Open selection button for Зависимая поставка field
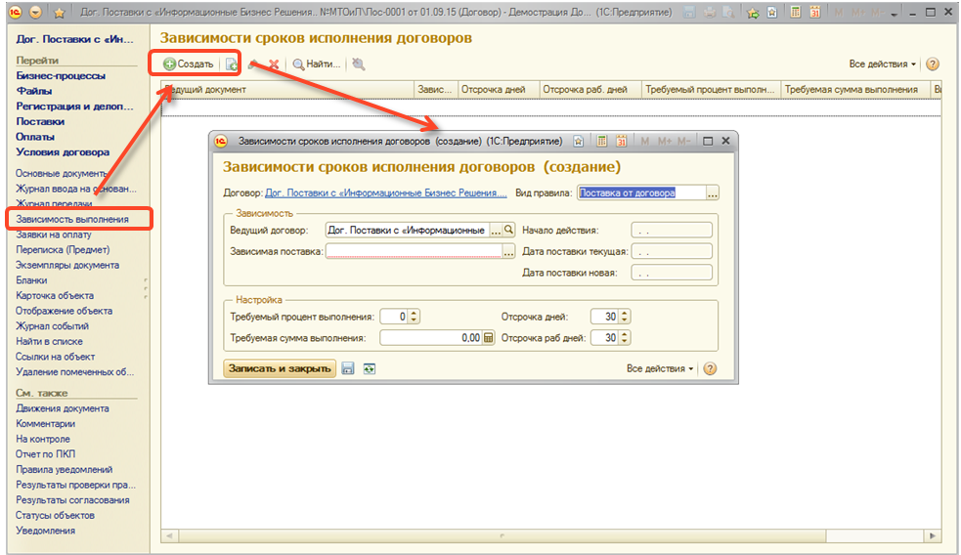961x555 pixels. click(x=508, y=251)
